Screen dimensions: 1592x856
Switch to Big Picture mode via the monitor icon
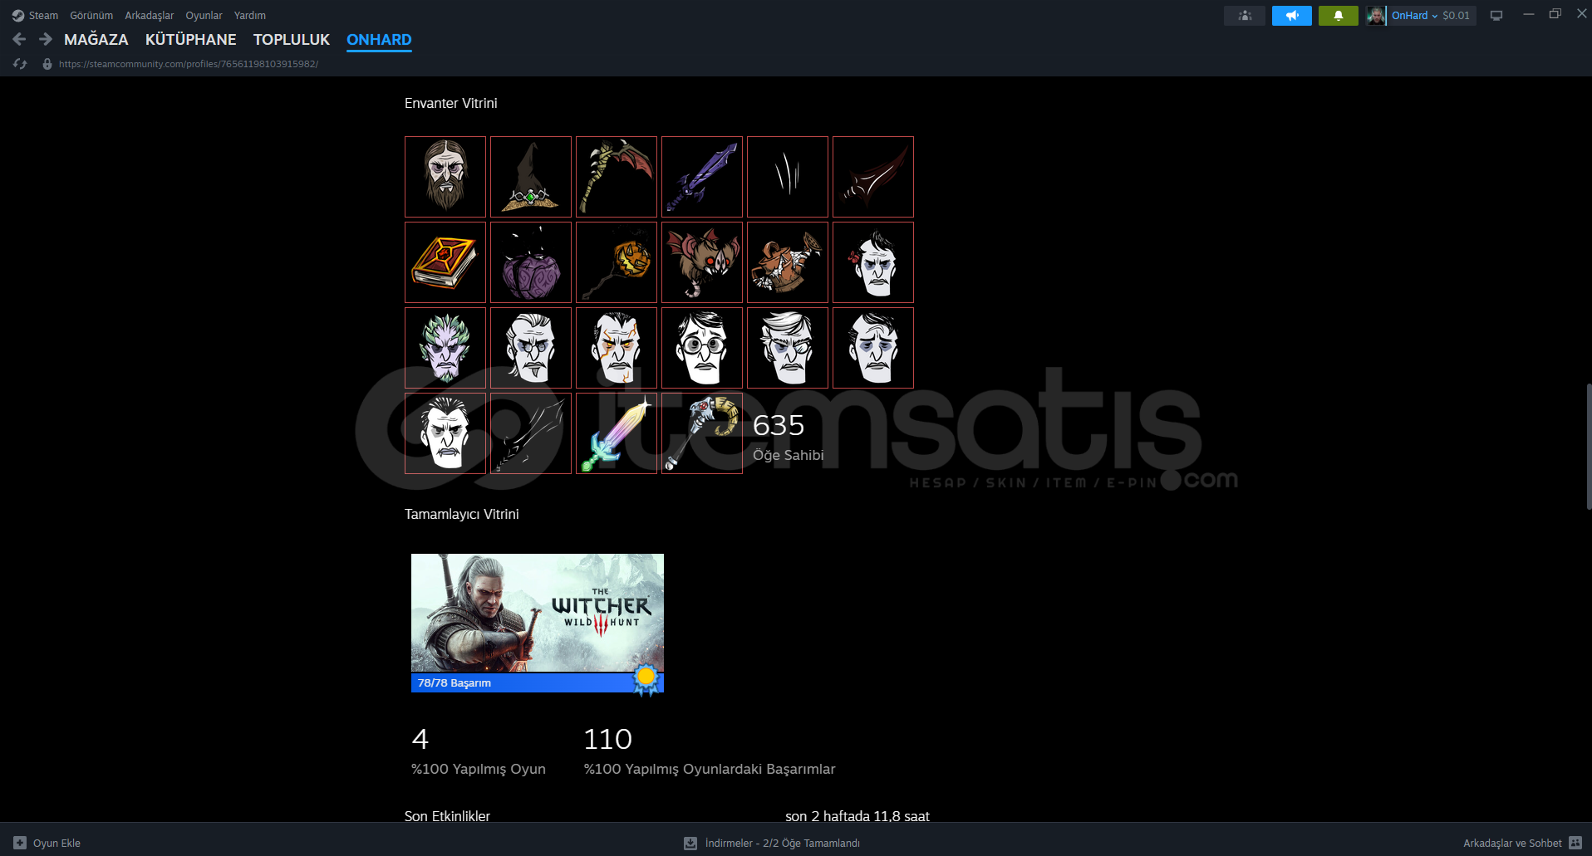click(1496, 16)
